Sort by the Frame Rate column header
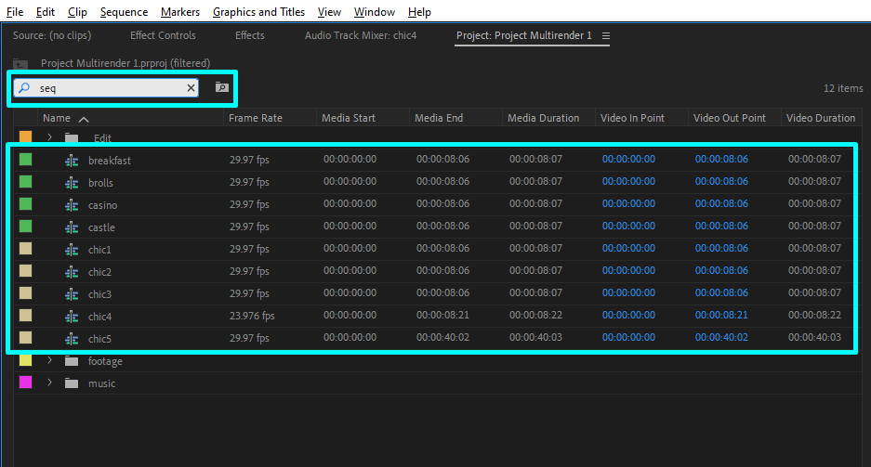 256,118
